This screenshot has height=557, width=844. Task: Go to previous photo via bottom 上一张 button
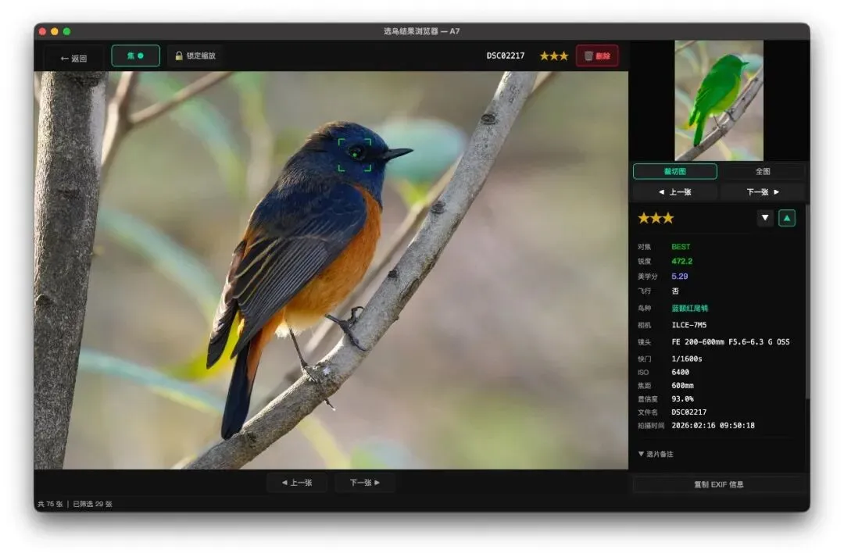pos(297,483)
